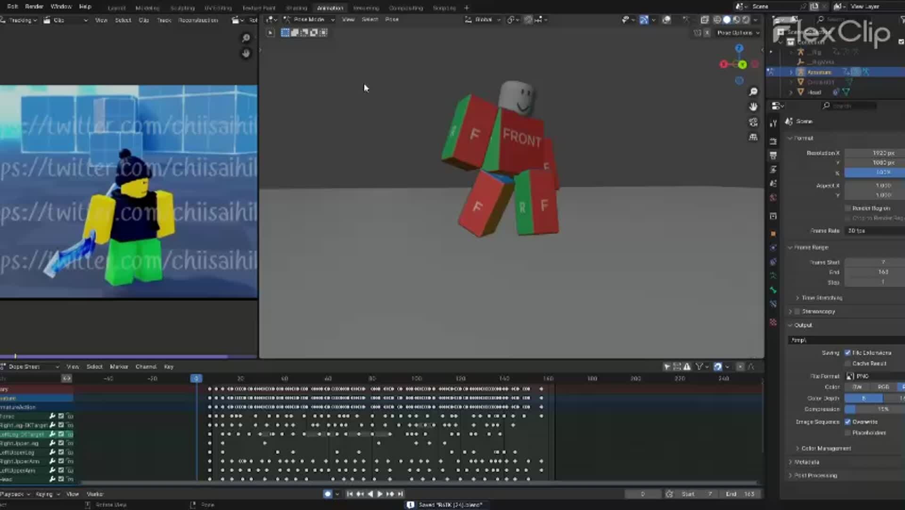
Task: Switch to the Animation workspace tab
Action: coord(330,8)
